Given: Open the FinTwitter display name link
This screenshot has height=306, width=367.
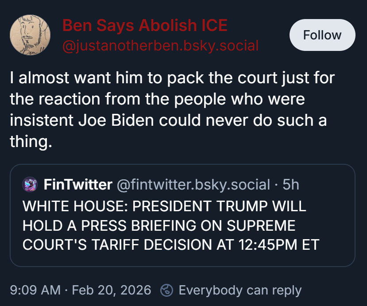Looking at the screenshot, I should 77,184.
